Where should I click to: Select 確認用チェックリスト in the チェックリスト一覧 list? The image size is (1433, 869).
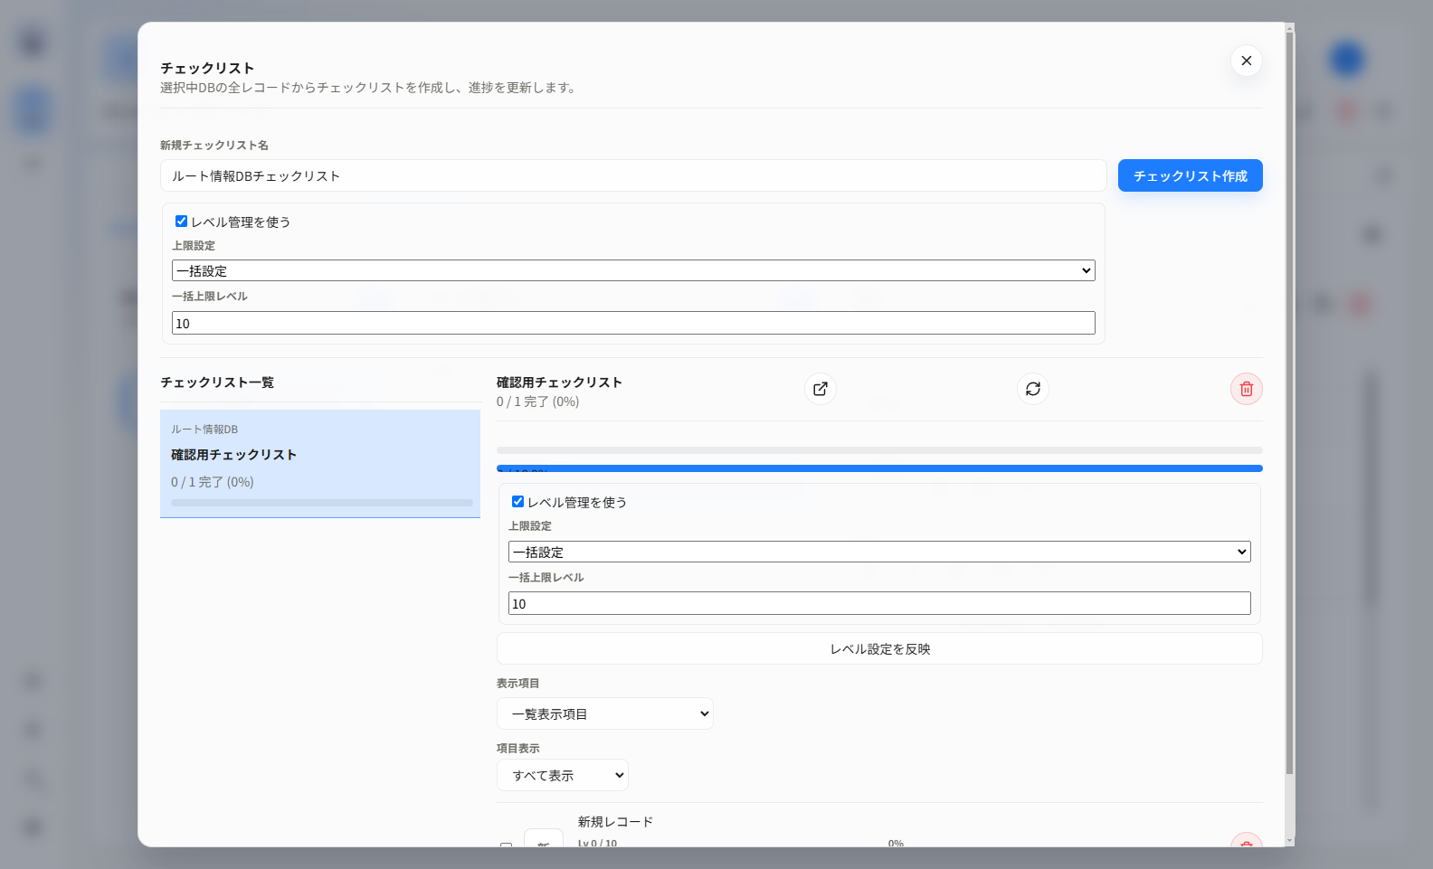click(320, 464)
